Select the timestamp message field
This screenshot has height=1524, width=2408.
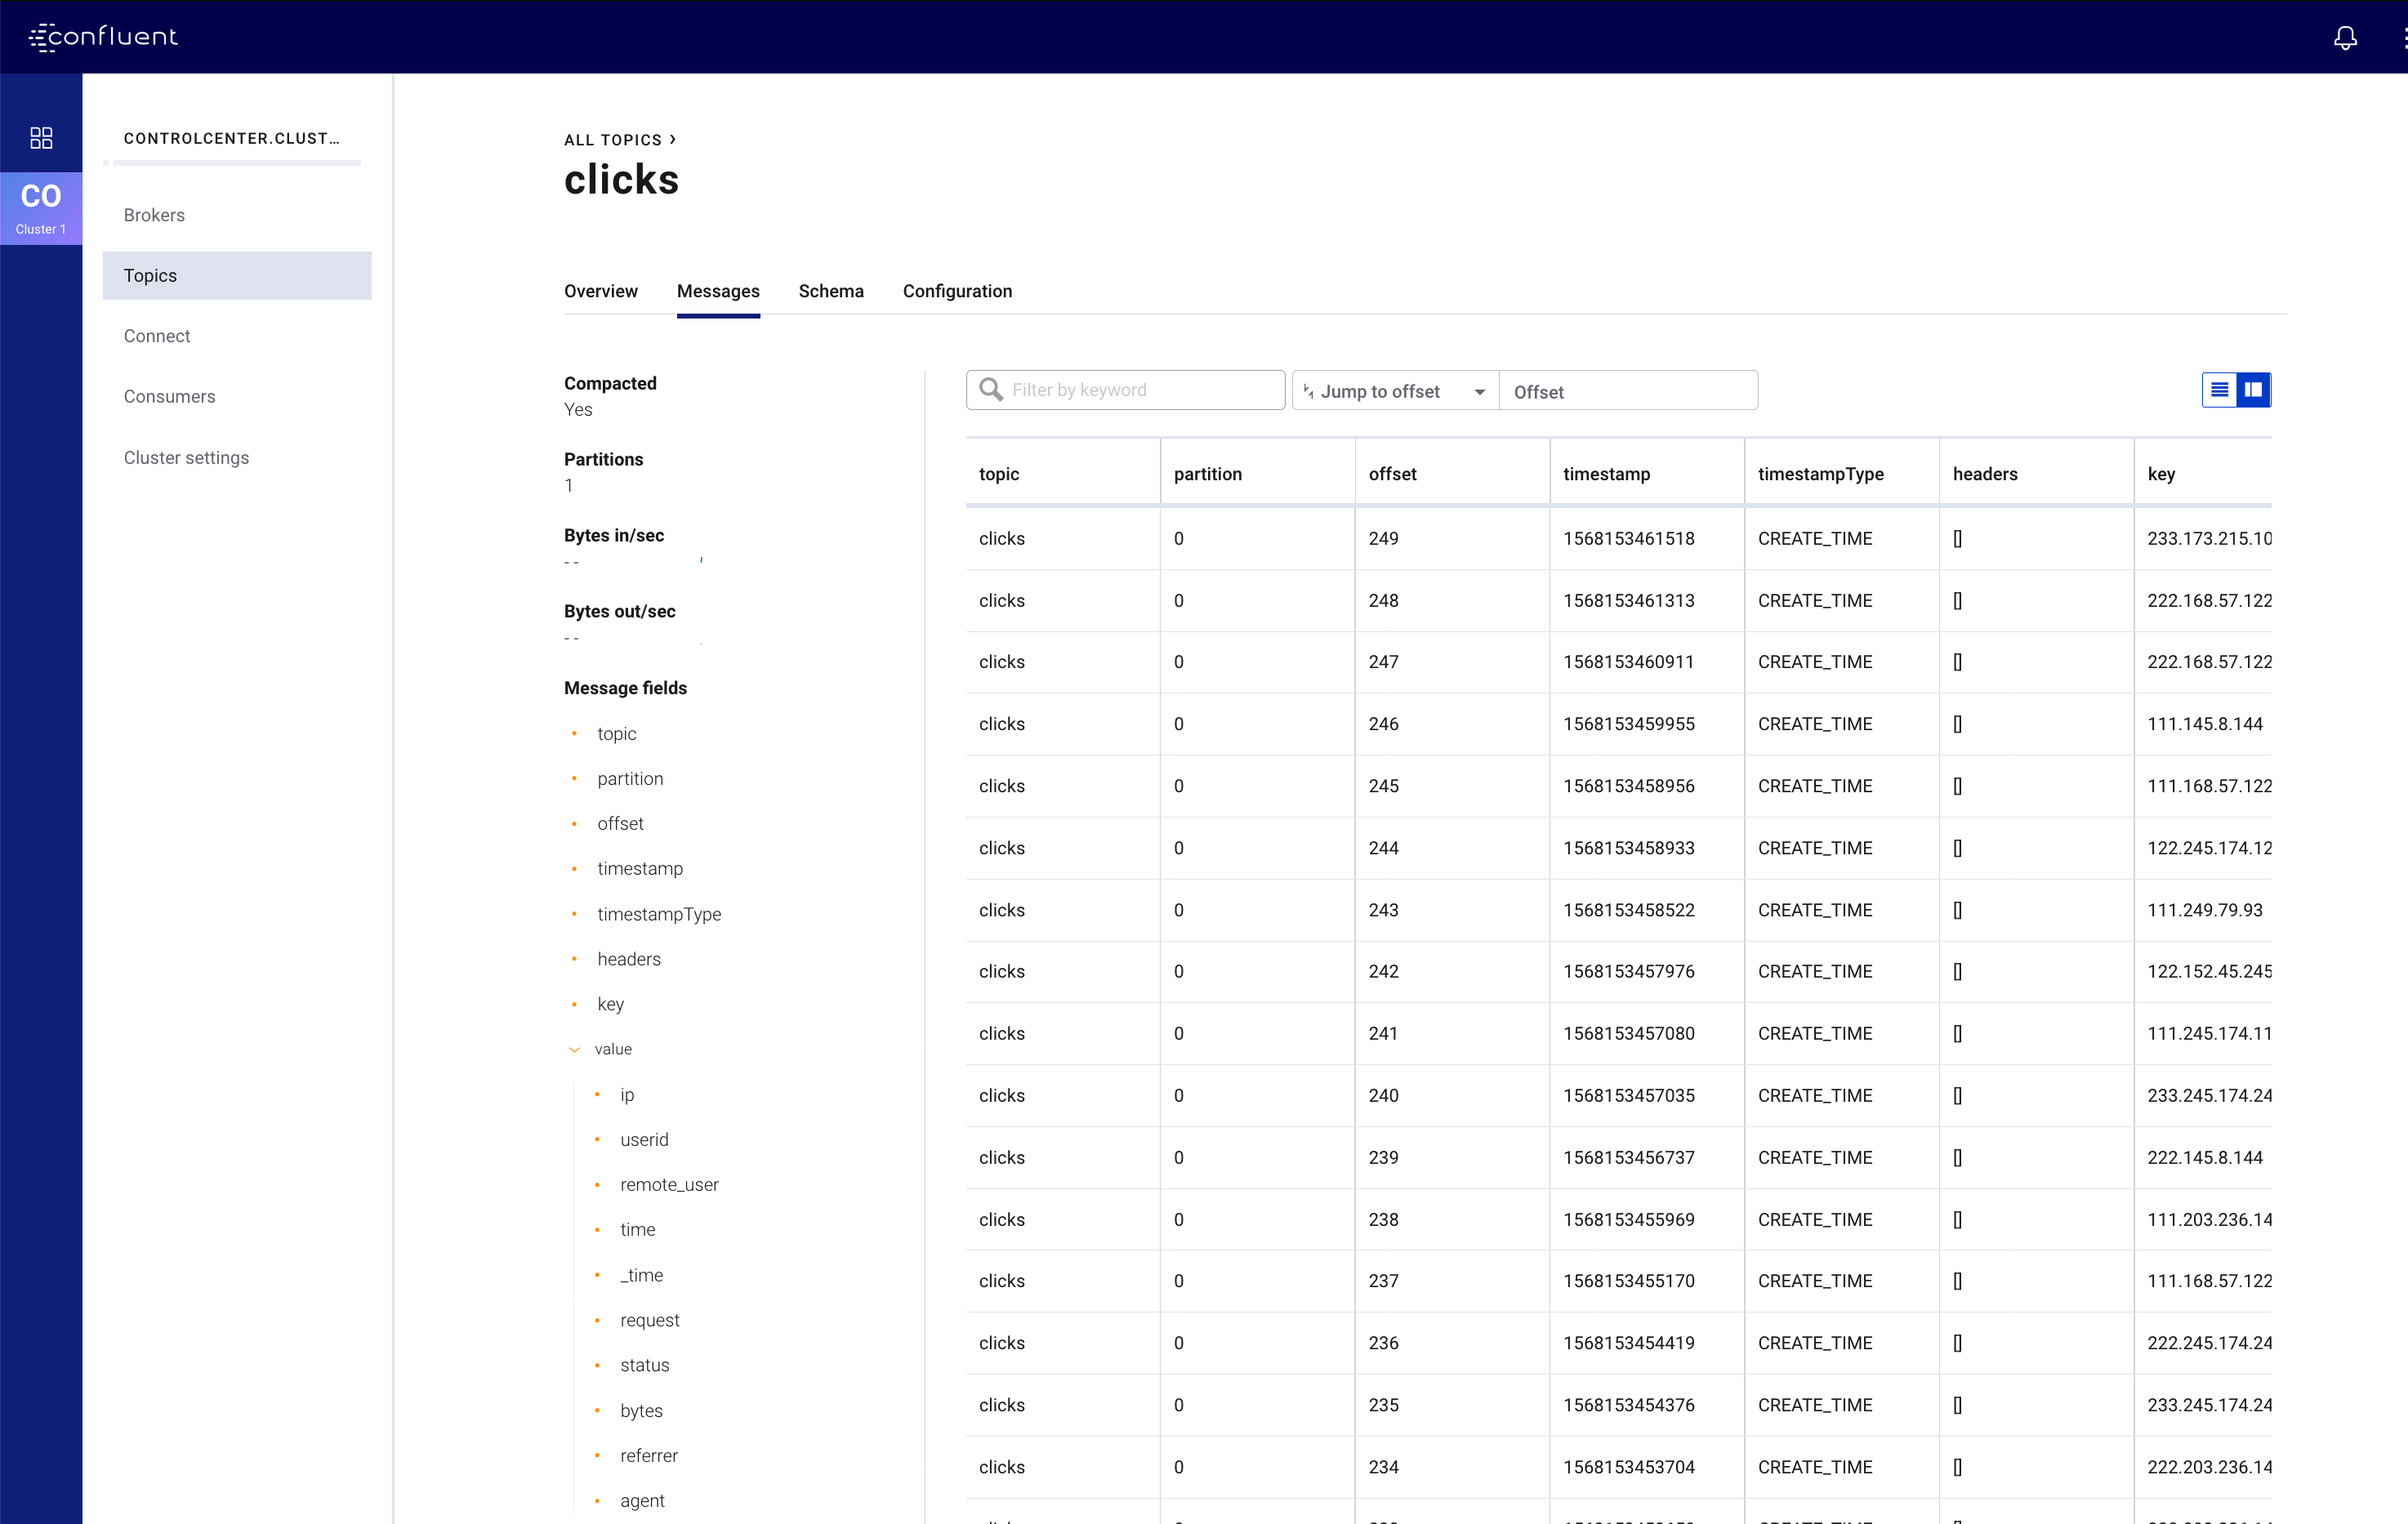point(640,869)
